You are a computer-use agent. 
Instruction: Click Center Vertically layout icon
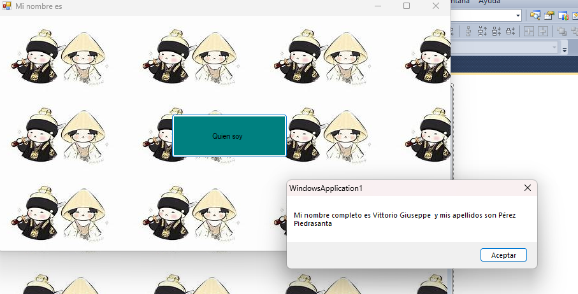point(543,31)
